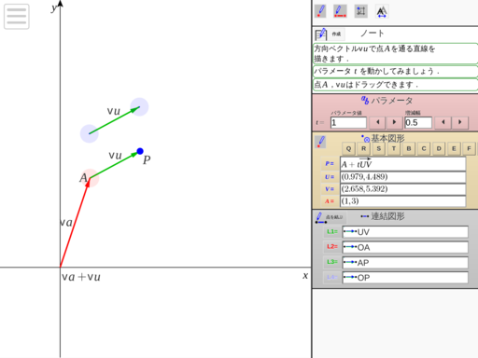Toggle the L2= label for OA
Viewport: 478px width, 358px height.
click(332, 247)
